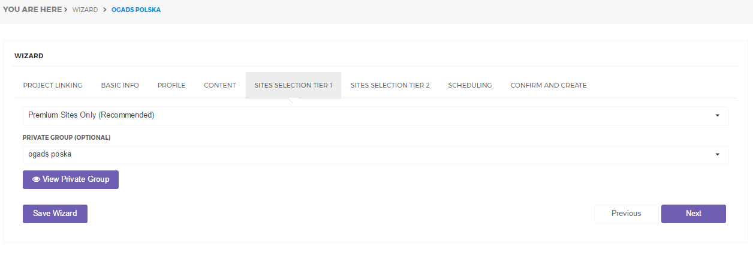753x255 pixels.
Task: Click the Wizard panel heading
Action: tap(29, 56)
